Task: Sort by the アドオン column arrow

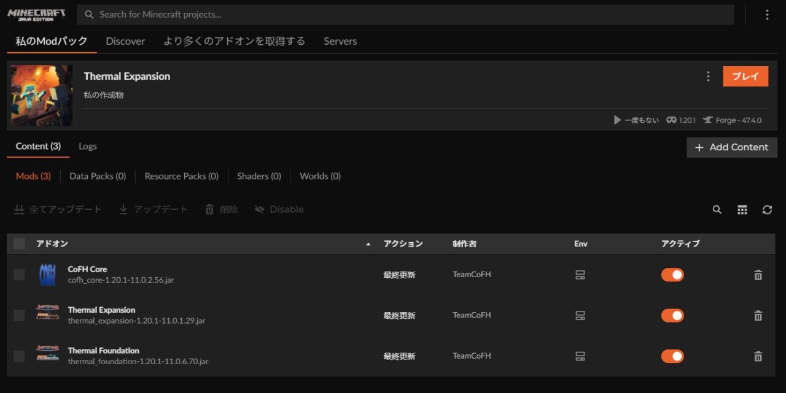Action: (x=368, y=244)
